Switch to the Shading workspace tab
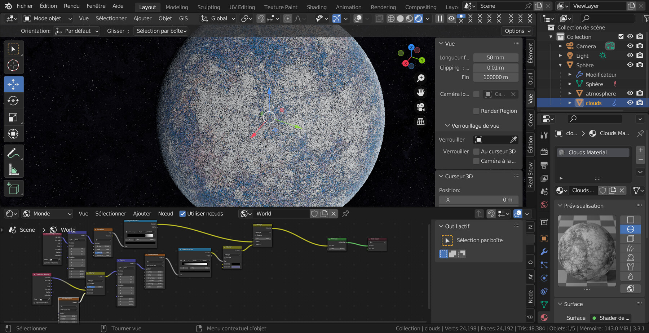The height and width of the screenshot is (333, 649). [316, 7]
